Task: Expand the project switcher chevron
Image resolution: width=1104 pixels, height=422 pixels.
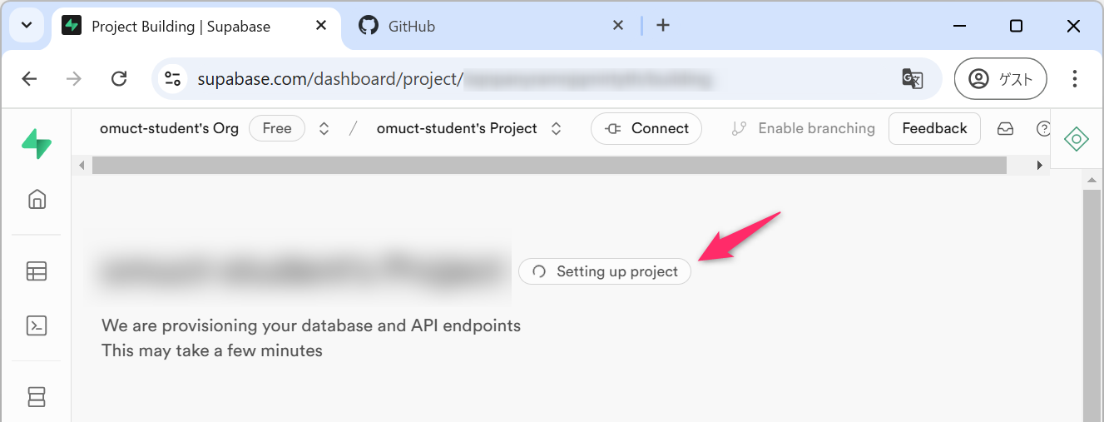Action: point(557,129)
